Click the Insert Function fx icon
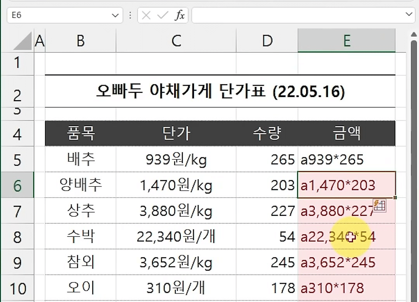Viewport: 419px width, 302px height. click(x=180, y=15)
